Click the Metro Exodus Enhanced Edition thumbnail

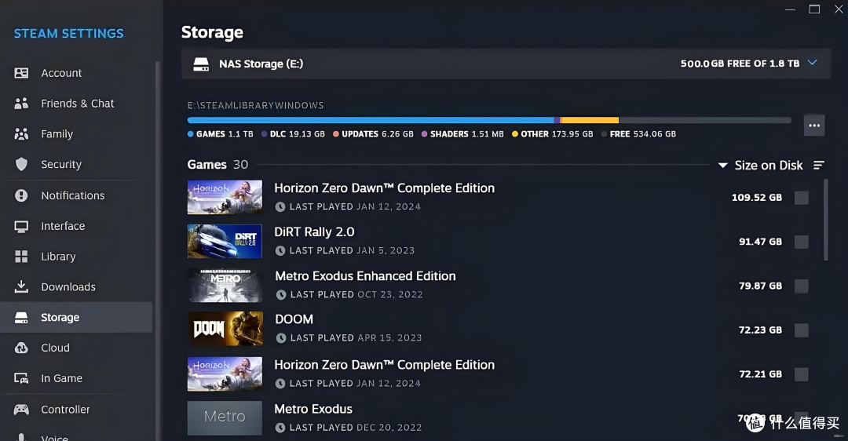pos(225,286)
